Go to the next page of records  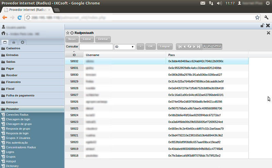pyautogui.click(x=194, y=47)
